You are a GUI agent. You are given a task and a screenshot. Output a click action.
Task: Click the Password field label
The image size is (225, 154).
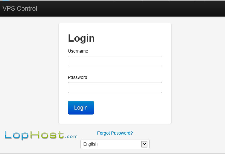[78, 77]
